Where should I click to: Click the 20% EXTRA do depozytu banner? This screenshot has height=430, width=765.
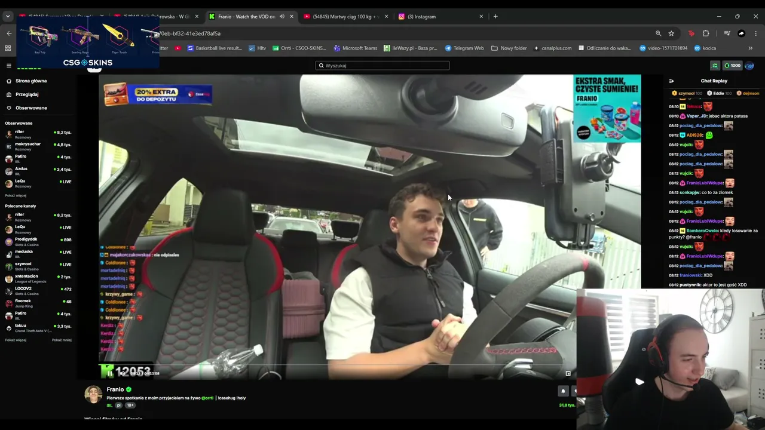coord(158,94)
